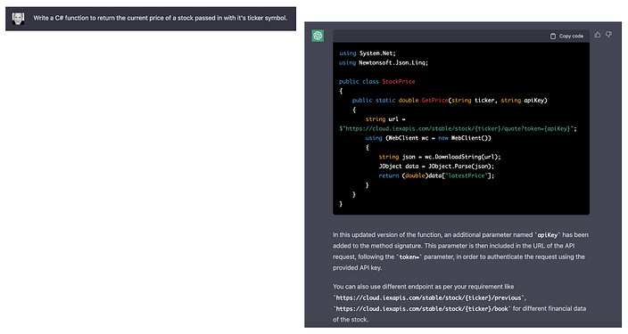Click the thumbs down feedback icon
The width and height of the screenshot is (628, 334).
point(608,35)
